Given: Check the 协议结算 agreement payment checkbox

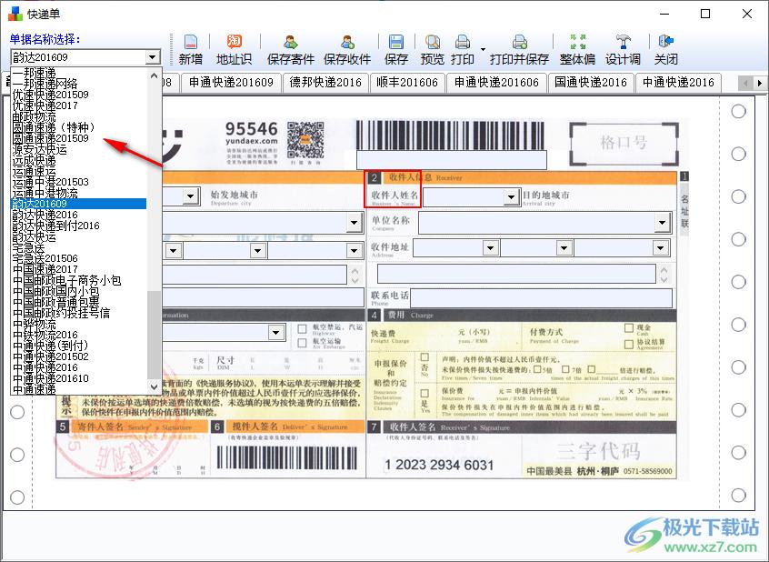Looking at the screenshot, I should [629, 343].
